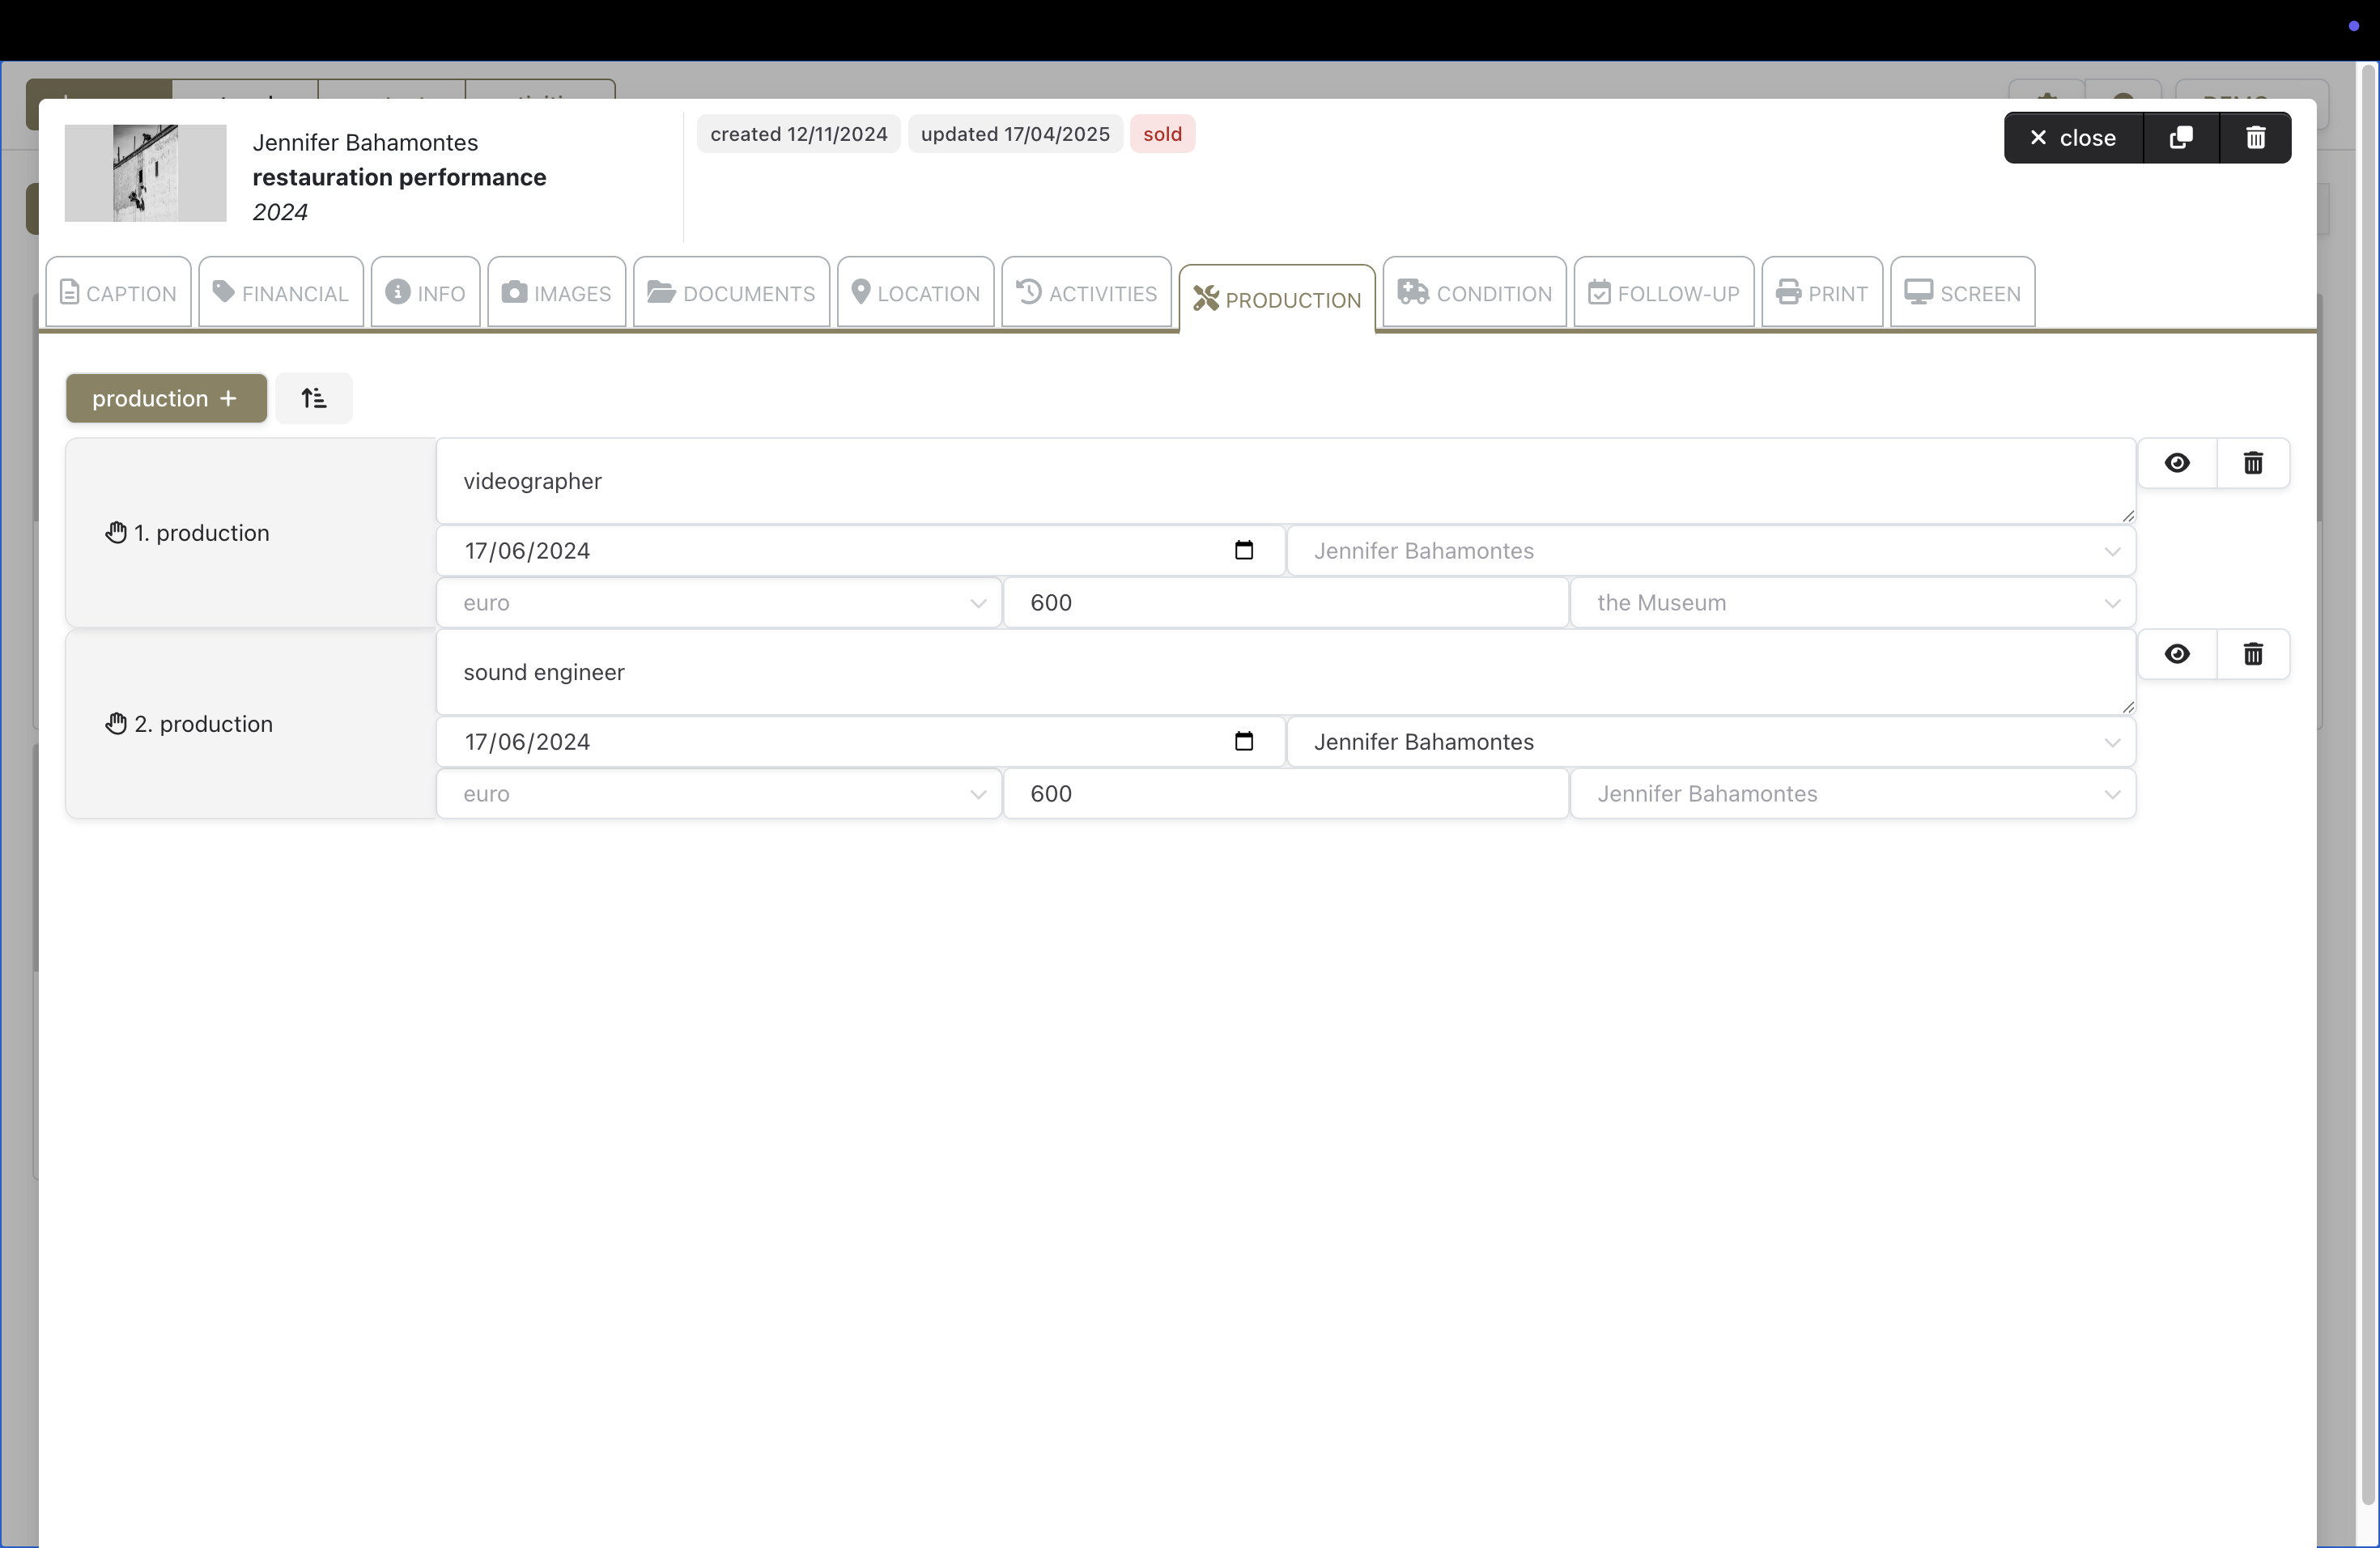Image resolution: width=2380 pixels, height=1548 pixels.
Task: Toggle visibility of sound engineer production
Action: pos(2177,654)
